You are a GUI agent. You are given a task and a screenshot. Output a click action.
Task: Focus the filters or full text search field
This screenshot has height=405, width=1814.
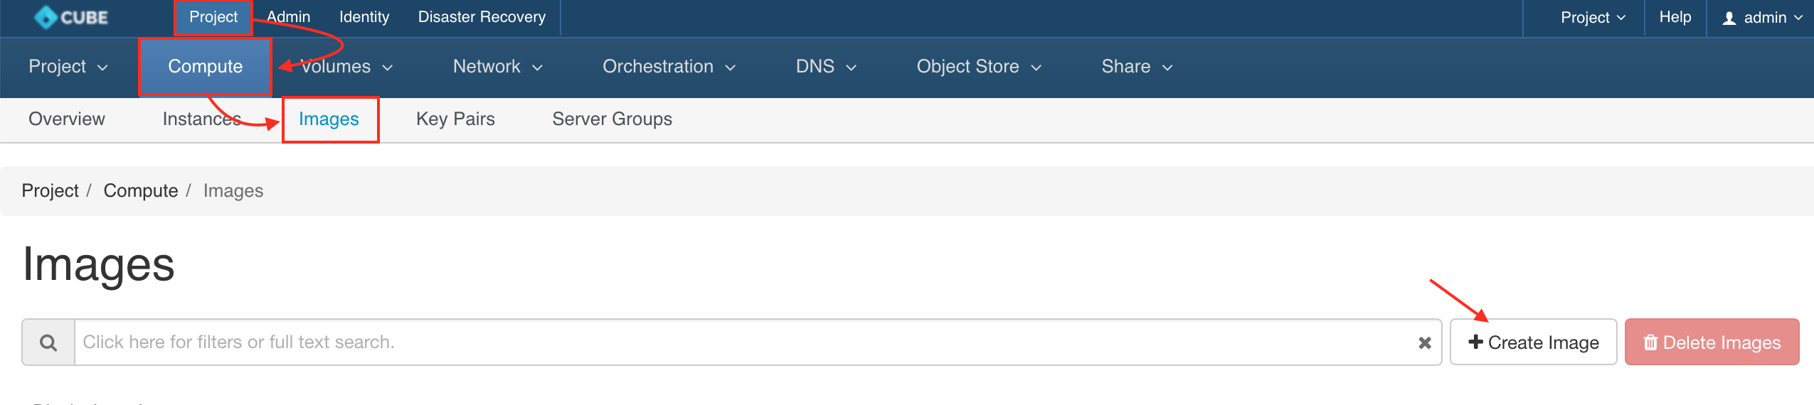[x=744, y=342]
